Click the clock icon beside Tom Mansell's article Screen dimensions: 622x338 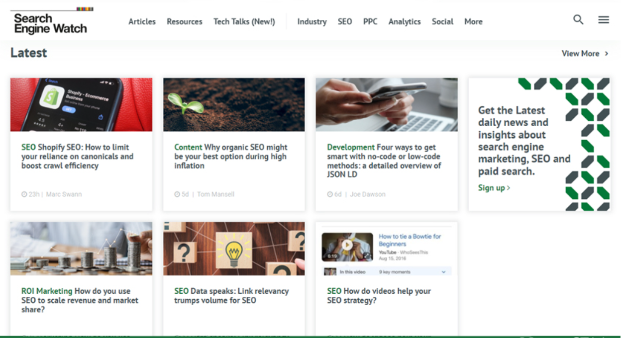[x=176, y=194]
